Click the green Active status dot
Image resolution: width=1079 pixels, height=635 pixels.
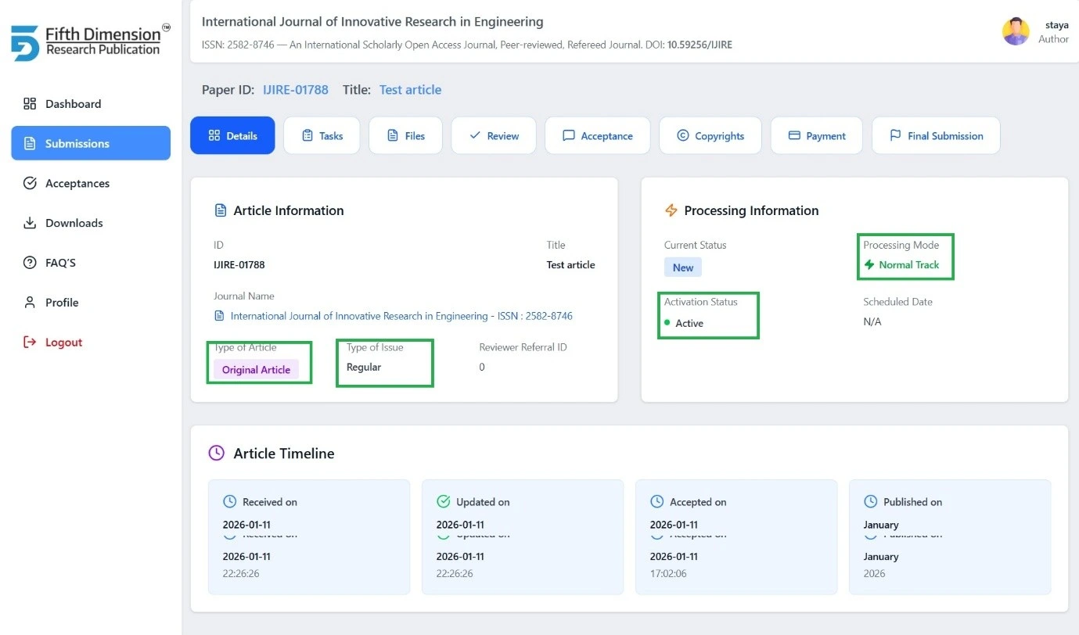tap(667, 323)
